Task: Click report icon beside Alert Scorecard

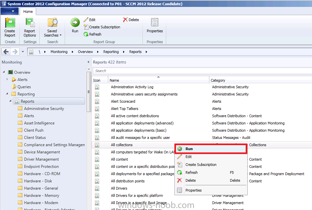Action: click(x=97, y=101)
